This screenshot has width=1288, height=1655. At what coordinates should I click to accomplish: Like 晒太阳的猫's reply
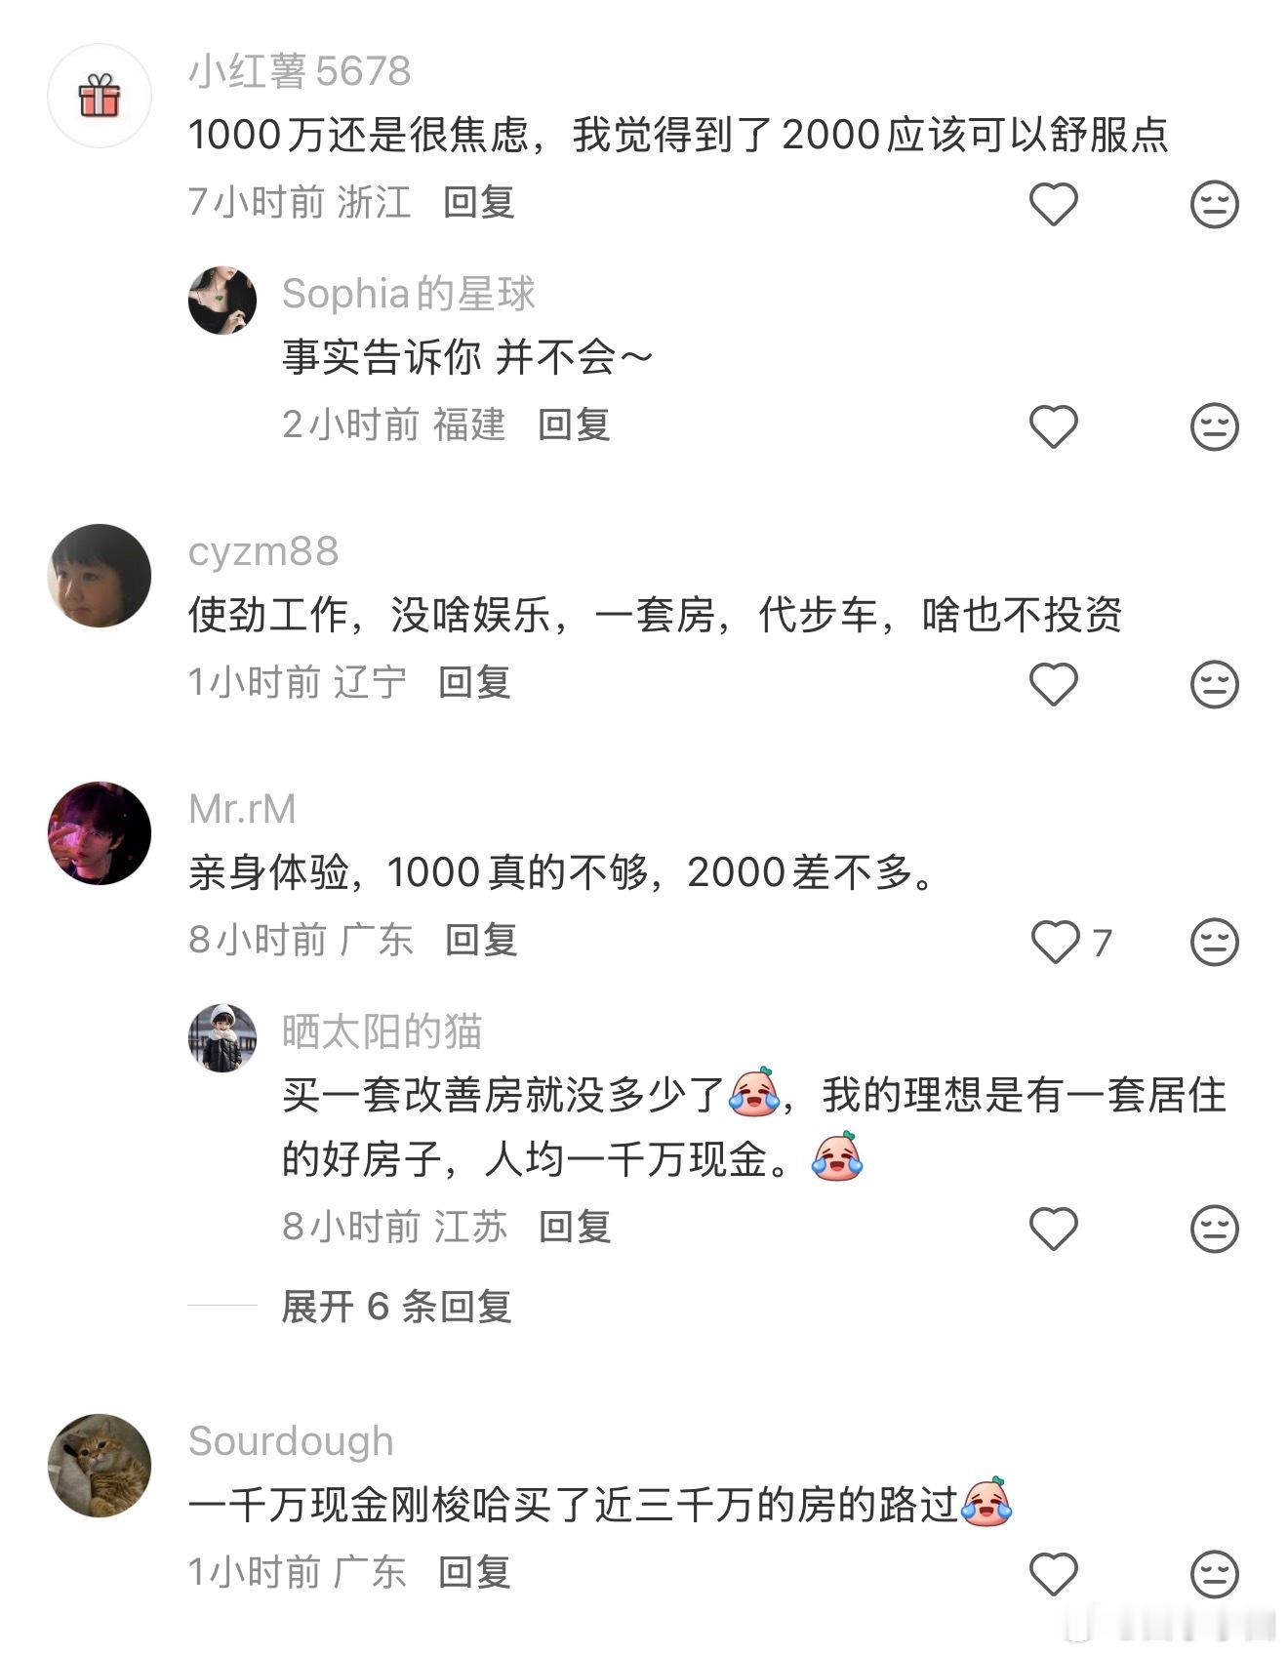point(1054,1229)
